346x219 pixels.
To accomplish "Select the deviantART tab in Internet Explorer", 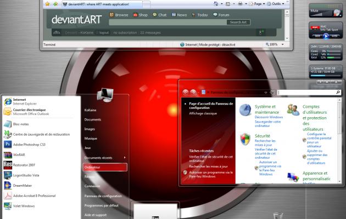I will (x=102, y=4).
